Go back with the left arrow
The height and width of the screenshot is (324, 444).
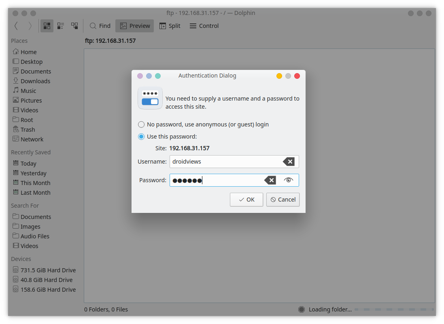(x=16, y=26)
